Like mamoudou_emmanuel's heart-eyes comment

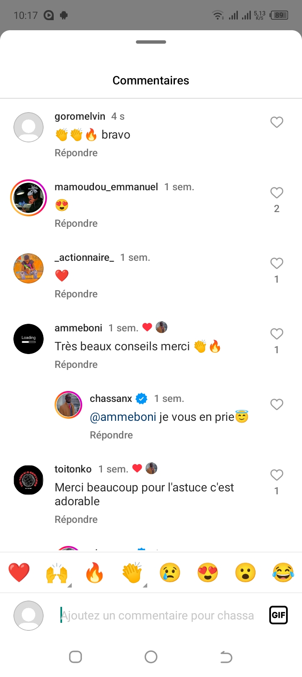coord(276,193)
